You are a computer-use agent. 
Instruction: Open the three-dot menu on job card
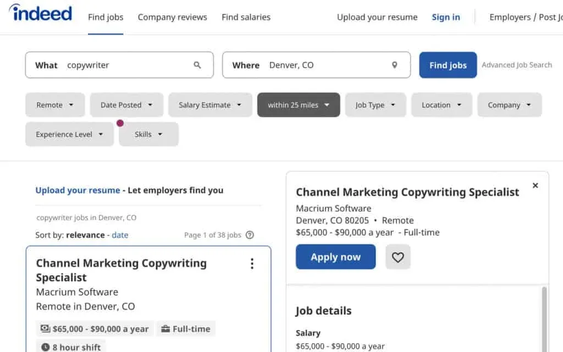tap(252, 264)
